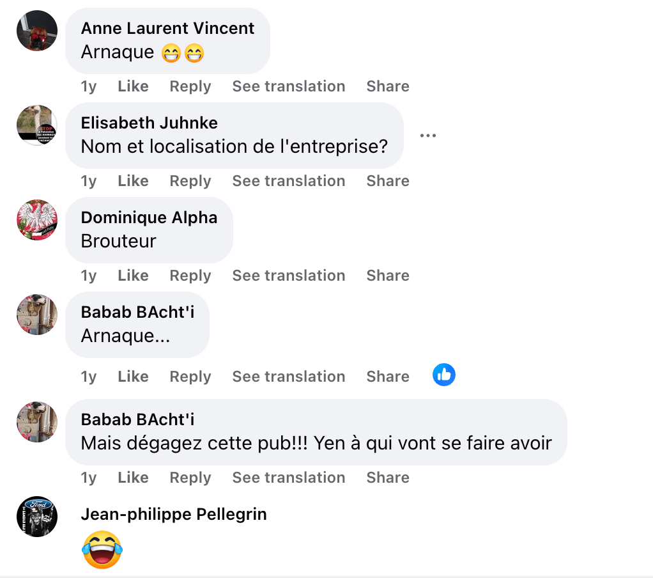
Task: Open Jean-philippe Pellegrin's name link
Action: (x=174, y=513)
